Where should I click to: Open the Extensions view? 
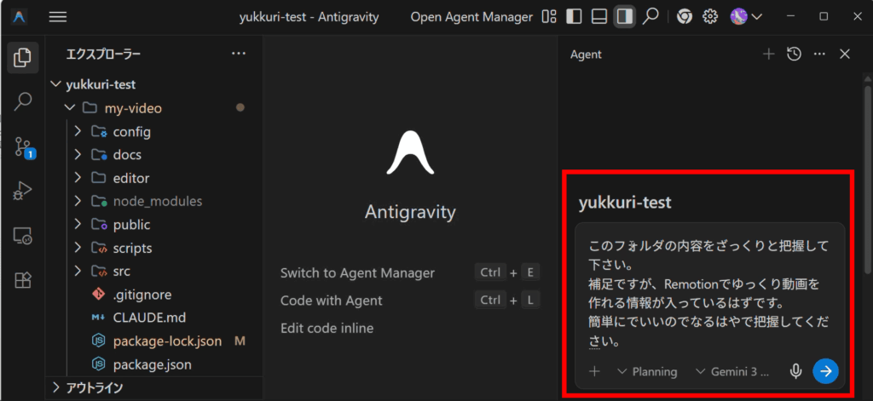click(23, 280)
